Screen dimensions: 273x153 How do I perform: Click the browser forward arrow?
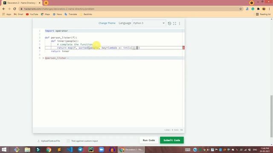[x=9, y=9]
